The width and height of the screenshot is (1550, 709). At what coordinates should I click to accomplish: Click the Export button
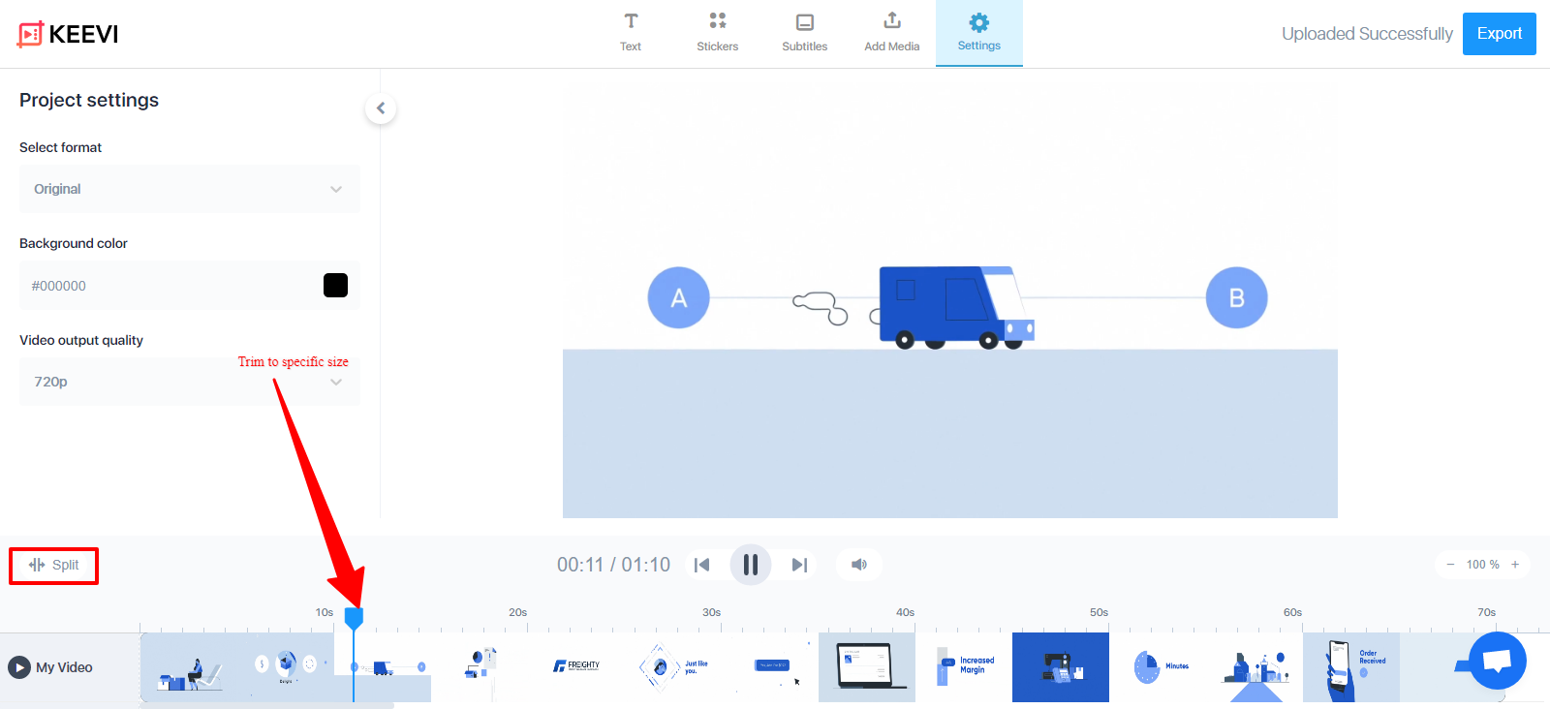1499,34
